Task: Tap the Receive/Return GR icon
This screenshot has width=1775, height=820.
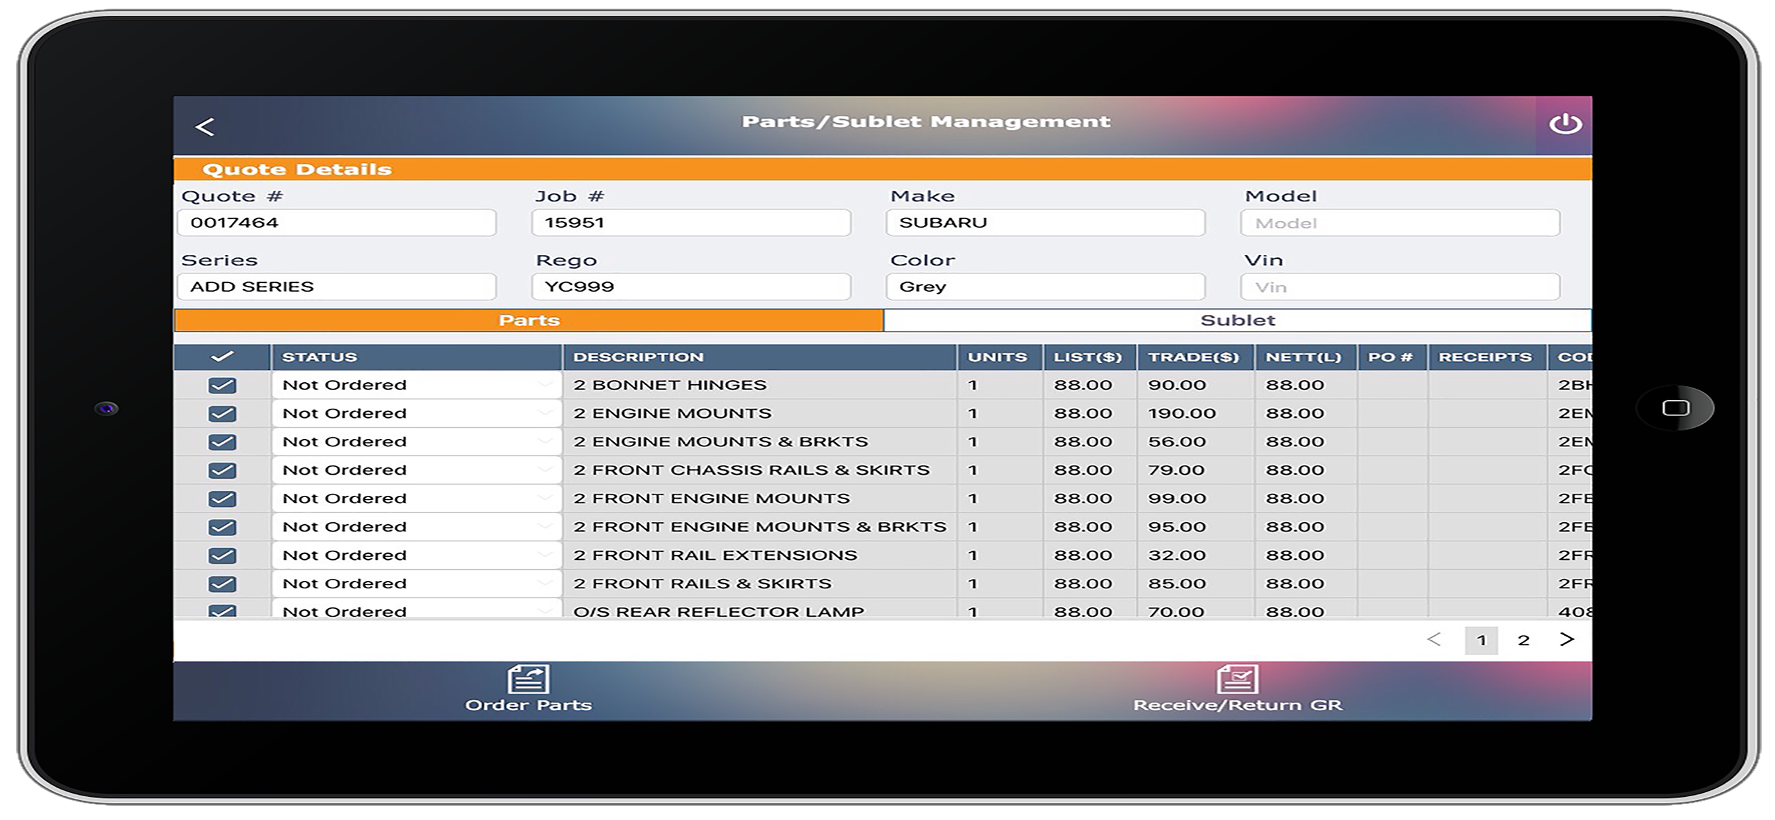Action: [x=1237, y=679]
